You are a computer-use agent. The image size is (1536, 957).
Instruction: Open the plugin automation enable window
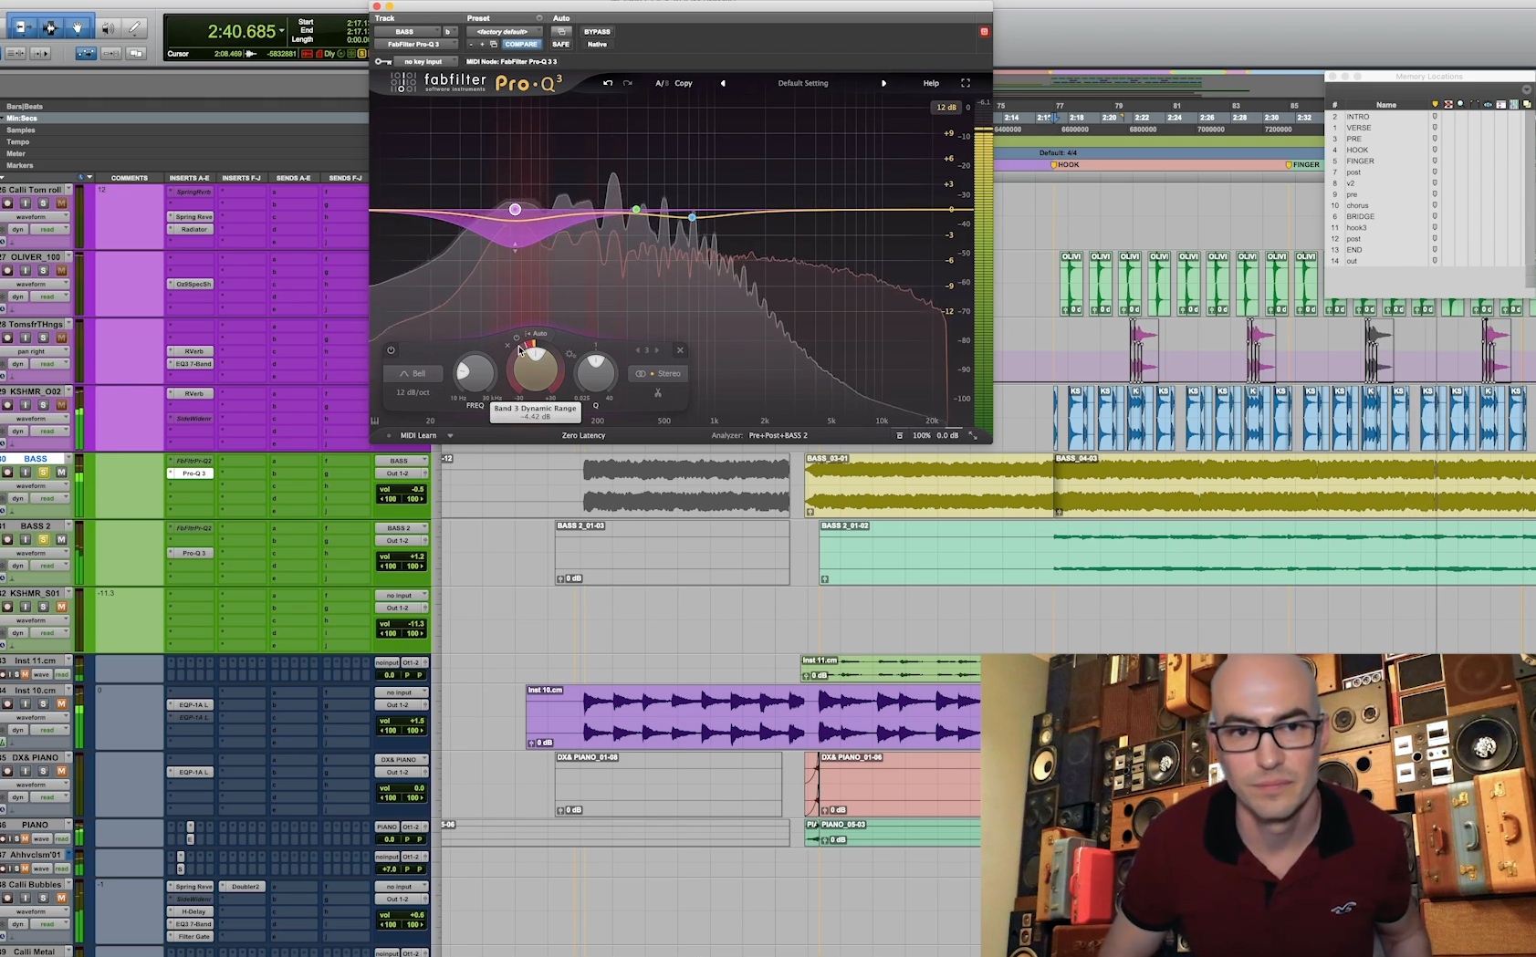coord(561,32)
